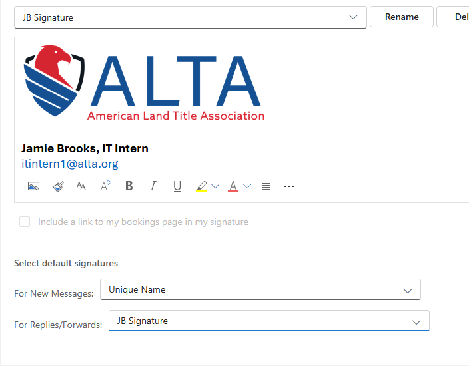
Task: Apply yellow highlight color
Action: point(201,186)
